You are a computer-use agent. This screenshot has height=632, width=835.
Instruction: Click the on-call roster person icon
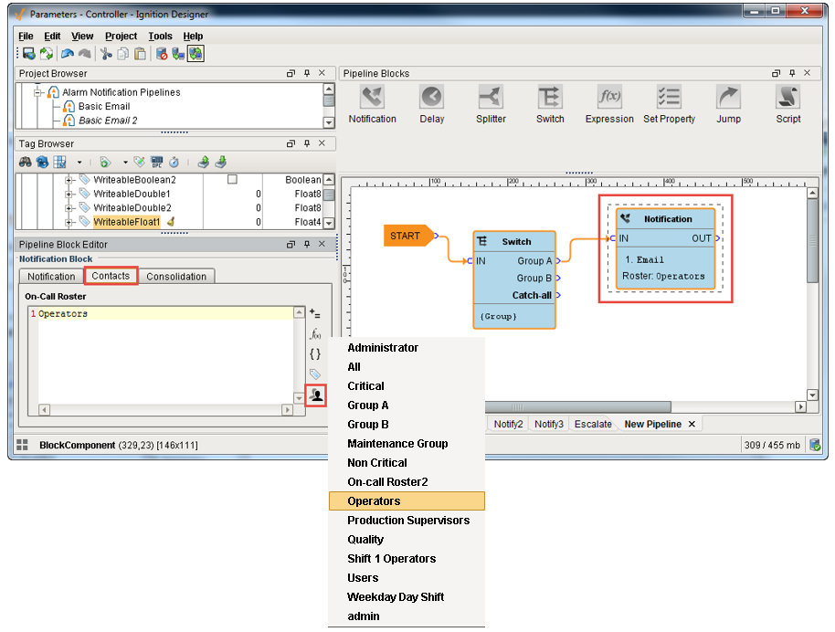(316, 395)
